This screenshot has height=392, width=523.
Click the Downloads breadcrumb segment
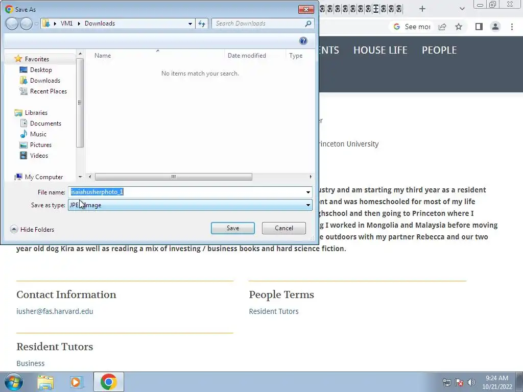pyautogui.click(x=100, y=23)
